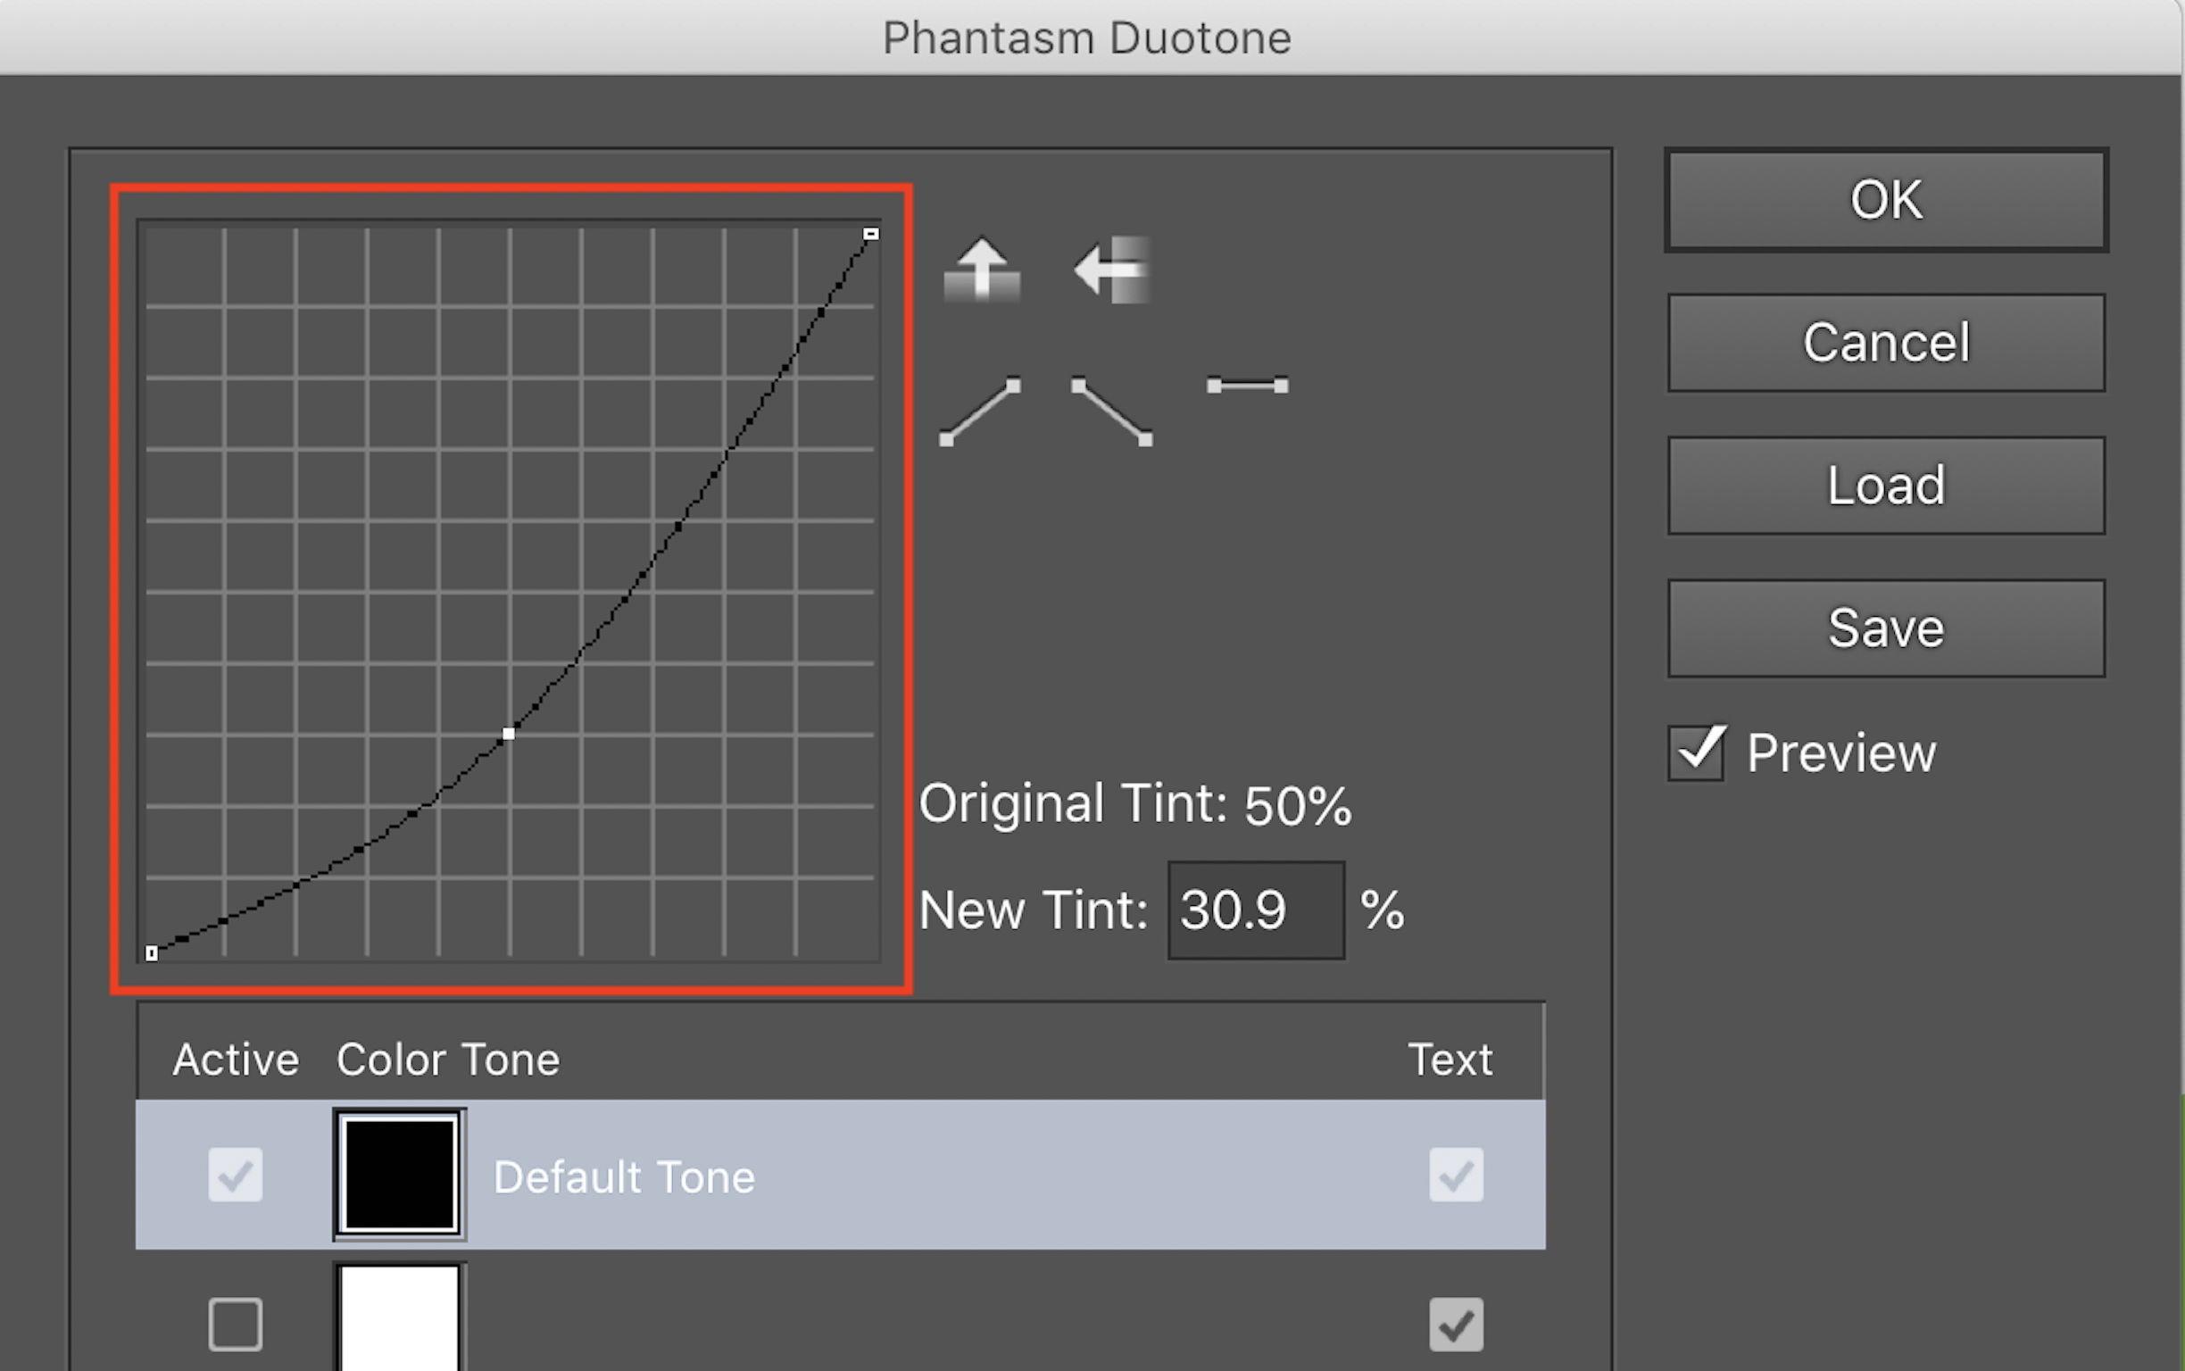Enable Active on the white tone row
This screenshot has height=1371, width=2185.
point(235,1324)
